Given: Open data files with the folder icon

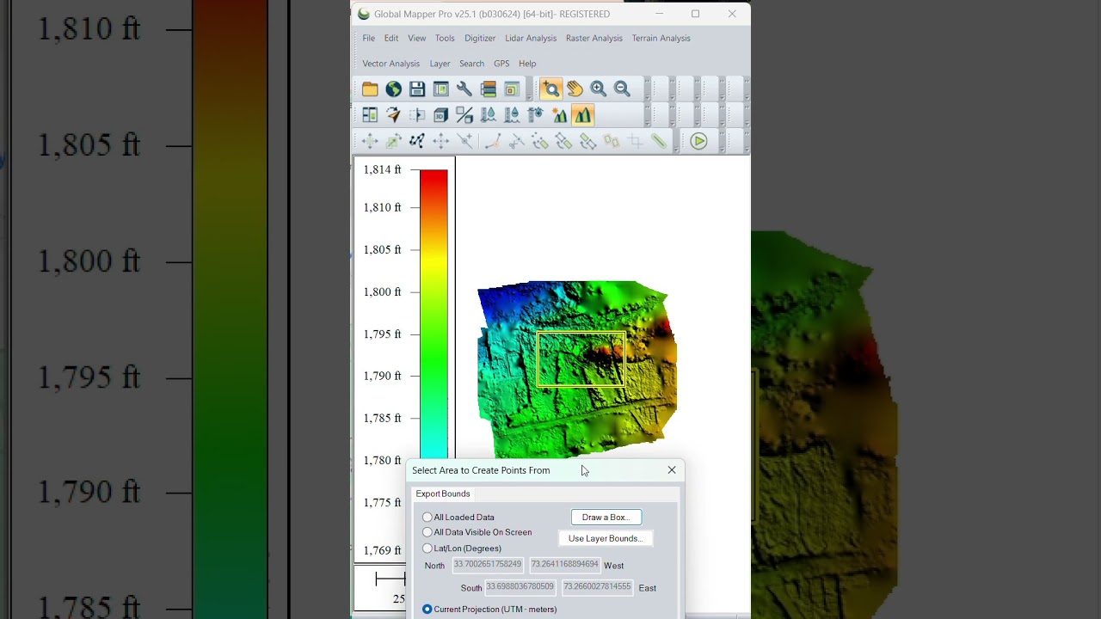Looking at the screenshot, I should point(370,89).
